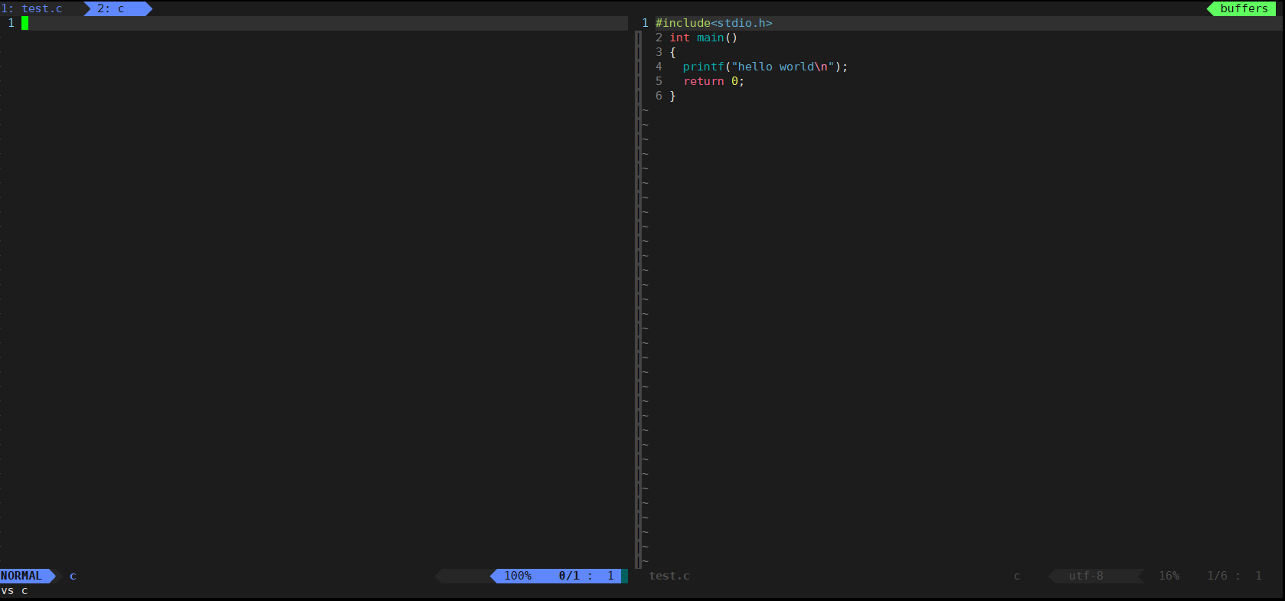Click the utf-8 encoding indicator

click(x=1086, y=576)
